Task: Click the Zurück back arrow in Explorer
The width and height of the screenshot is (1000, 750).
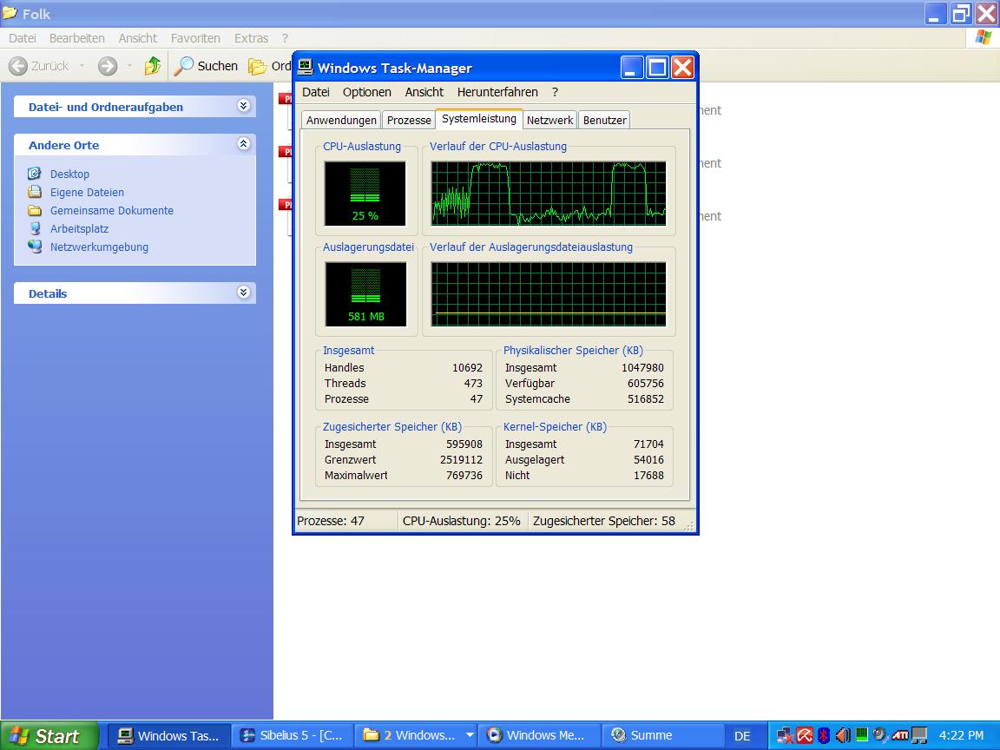Action: coord(18,66)
